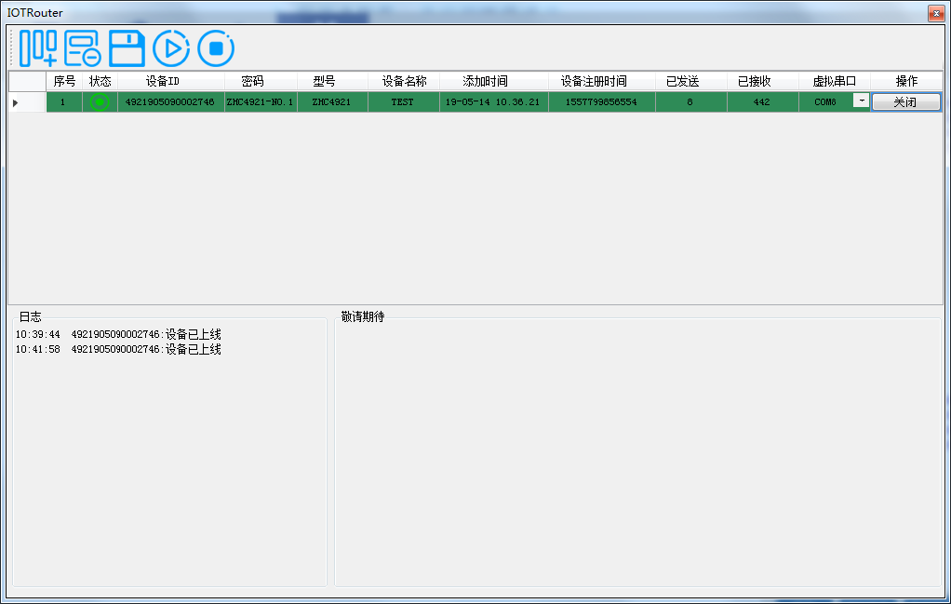Screen dimensions: 951x604
Task: Select the model cell ZMC4921
Action: pos(332,101)
